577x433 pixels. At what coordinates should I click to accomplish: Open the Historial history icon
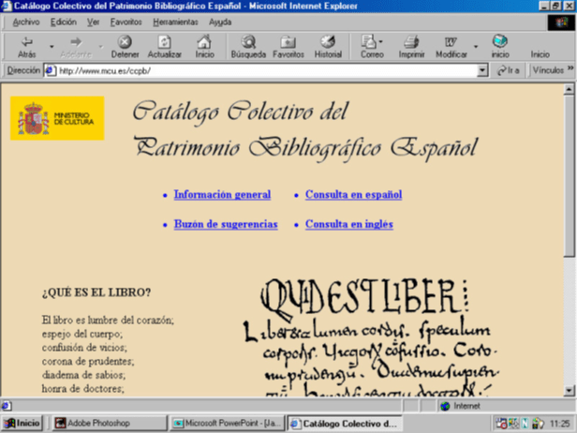pos(328,42)
